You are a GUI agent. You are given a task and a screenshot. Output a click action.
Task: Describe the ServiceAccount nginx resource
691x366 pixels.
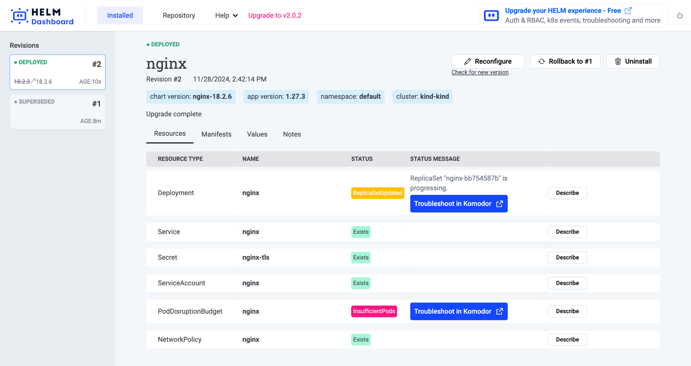coord(567,283)
